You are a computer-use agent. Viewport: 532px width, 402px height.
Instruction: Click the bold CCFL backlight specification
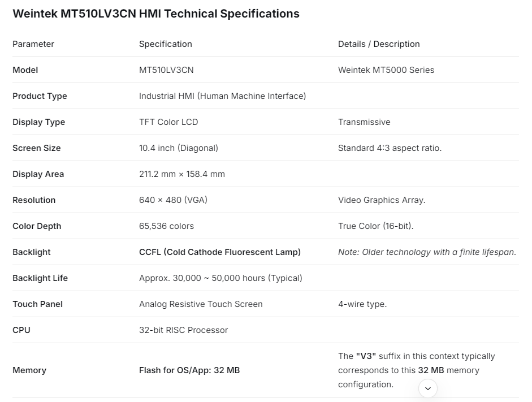[x=220, y=252]
